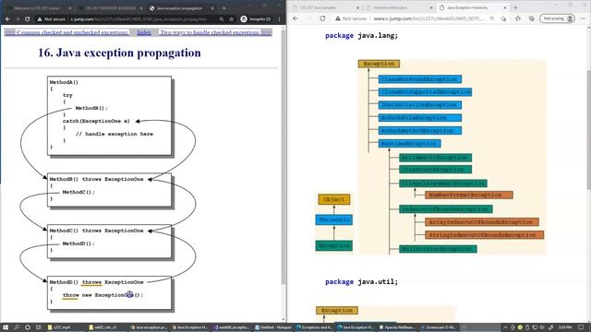This screenshot has height=332, width=591.
Task: Click the taskbar clock
Action: pos(565,327)
